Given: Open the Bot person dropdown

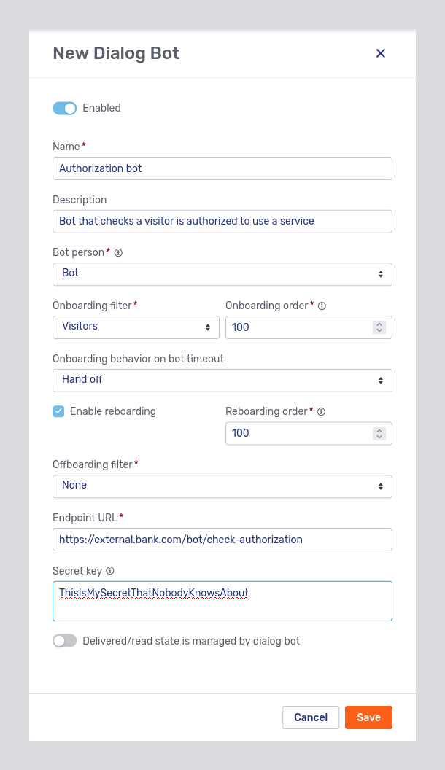Looking at the screenshot, I should 222,273.
